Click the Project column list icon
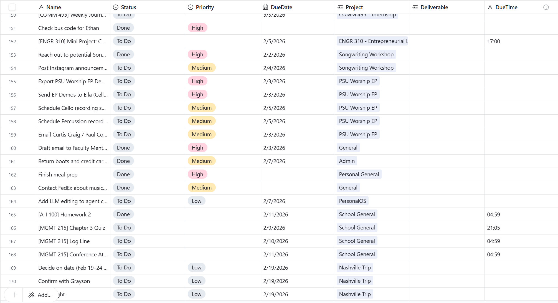 (x=340, y=7)
